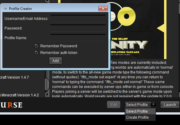Close the Profile Creator dialog
The width and height of the screenshot is (180, 125).
click(x=103, y=9)
